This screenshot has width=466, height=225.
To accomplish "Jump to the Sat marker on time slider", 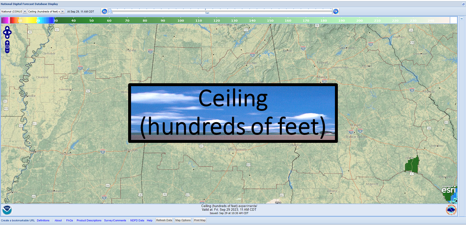I will (x=207, y=13).
